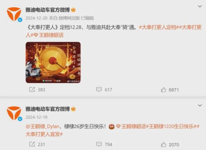This screenshot has height=150, width=206.
Task: Open the @王鹤棣_Dylan mention link
Action: 42,127
